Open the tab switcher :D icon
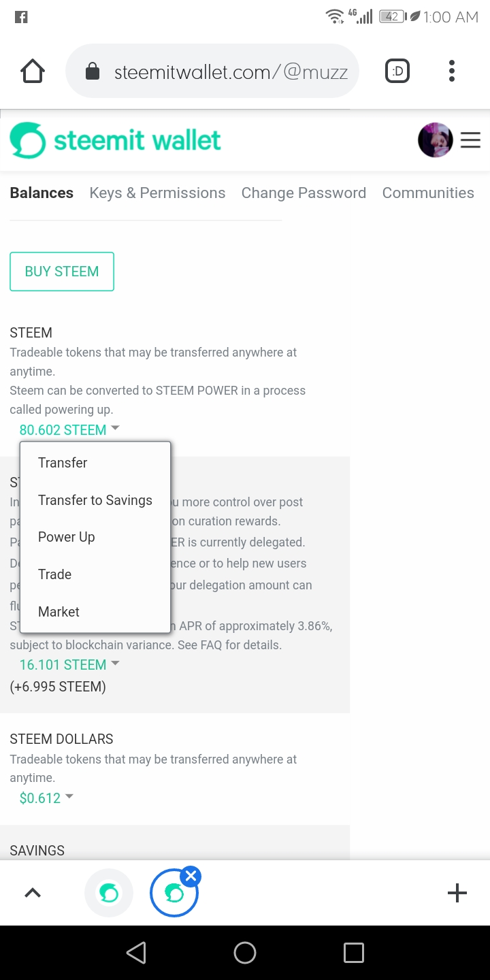Screen dimensions: 490x980 pos(397,71)
